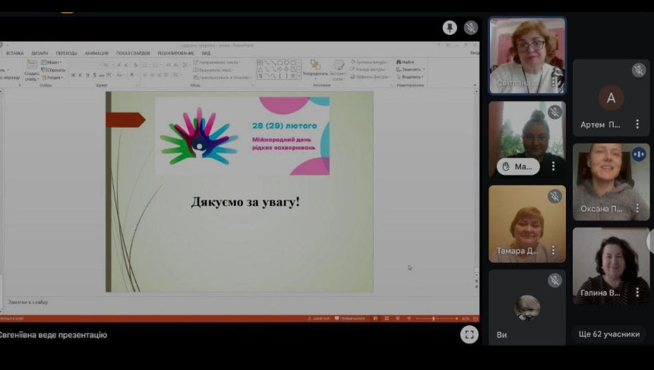
Task: Open the Упорядочить arrange menu
Action: (315, 69)
